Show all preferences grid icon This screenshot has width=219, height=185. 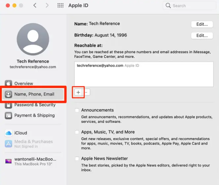point(60,5)
